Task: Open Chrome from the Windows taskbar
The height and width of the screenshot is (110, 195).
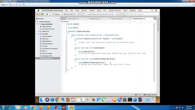Action: (33, 108)
